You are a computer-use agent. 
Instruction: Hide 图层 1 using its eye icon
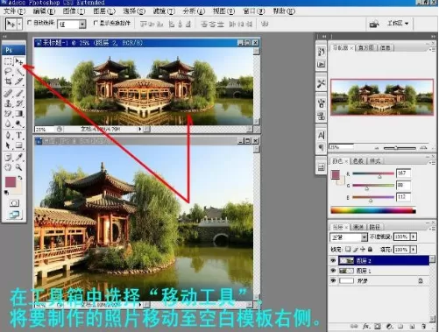pos(333,271)
